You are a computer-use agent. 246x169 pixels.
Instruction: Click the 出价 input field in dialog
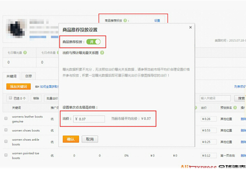coord(89,119)
